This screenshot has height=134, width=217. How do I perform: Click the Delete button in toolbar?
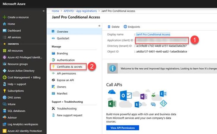click(x=114, y=27)
